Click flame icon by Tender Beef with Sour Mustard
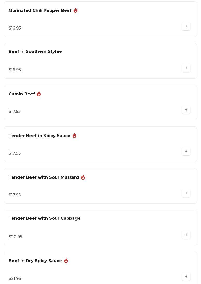Viewport: 201px width, 284px height. [83, 177]
